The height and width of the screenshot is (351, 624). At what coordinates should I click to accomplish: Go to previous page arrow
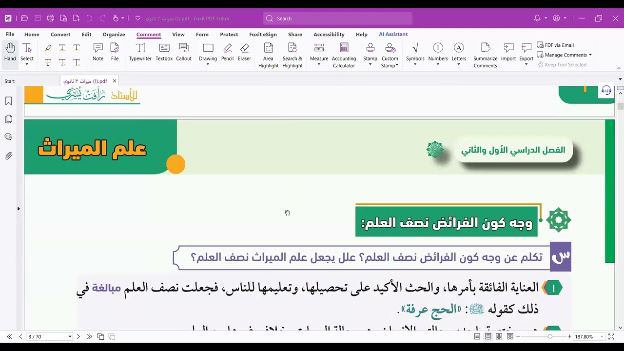[20, 336]
